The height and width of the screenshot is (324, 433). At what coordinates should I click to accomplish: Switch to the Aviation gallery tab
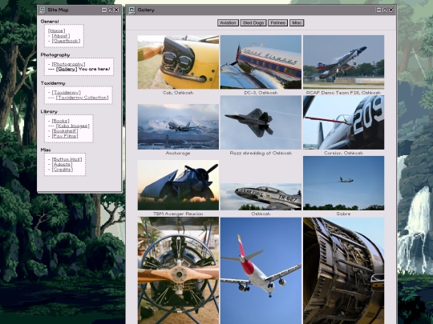pos(228,23)
